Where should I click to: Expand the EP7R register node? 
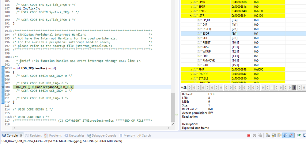click(x=191, y=7)
